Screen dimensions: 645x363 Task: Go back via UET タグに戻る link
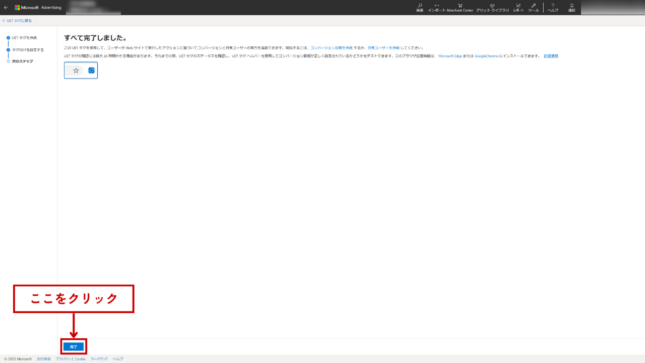pos(17,21)
